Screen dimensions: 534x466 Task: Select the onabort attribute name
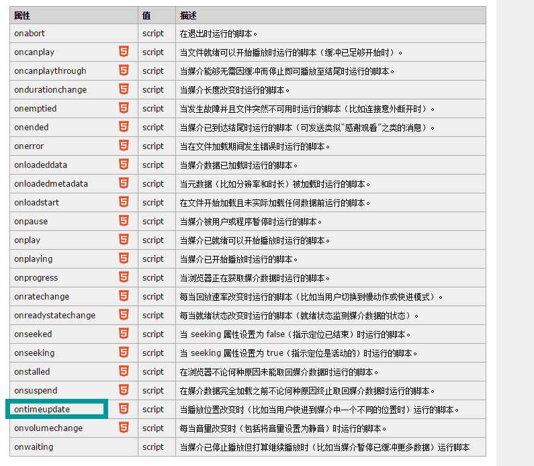coord(30,34)
